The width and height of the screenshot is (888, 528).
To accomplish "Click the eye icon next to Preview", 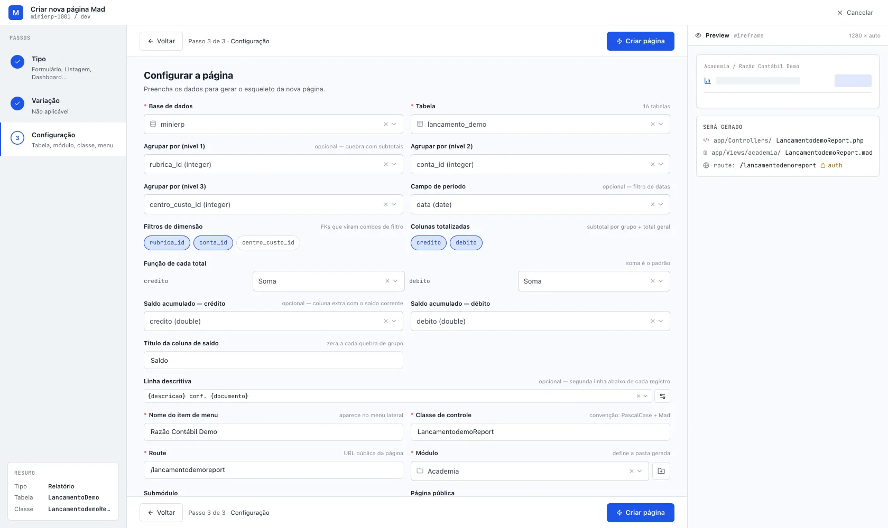I will coord(698,35).
